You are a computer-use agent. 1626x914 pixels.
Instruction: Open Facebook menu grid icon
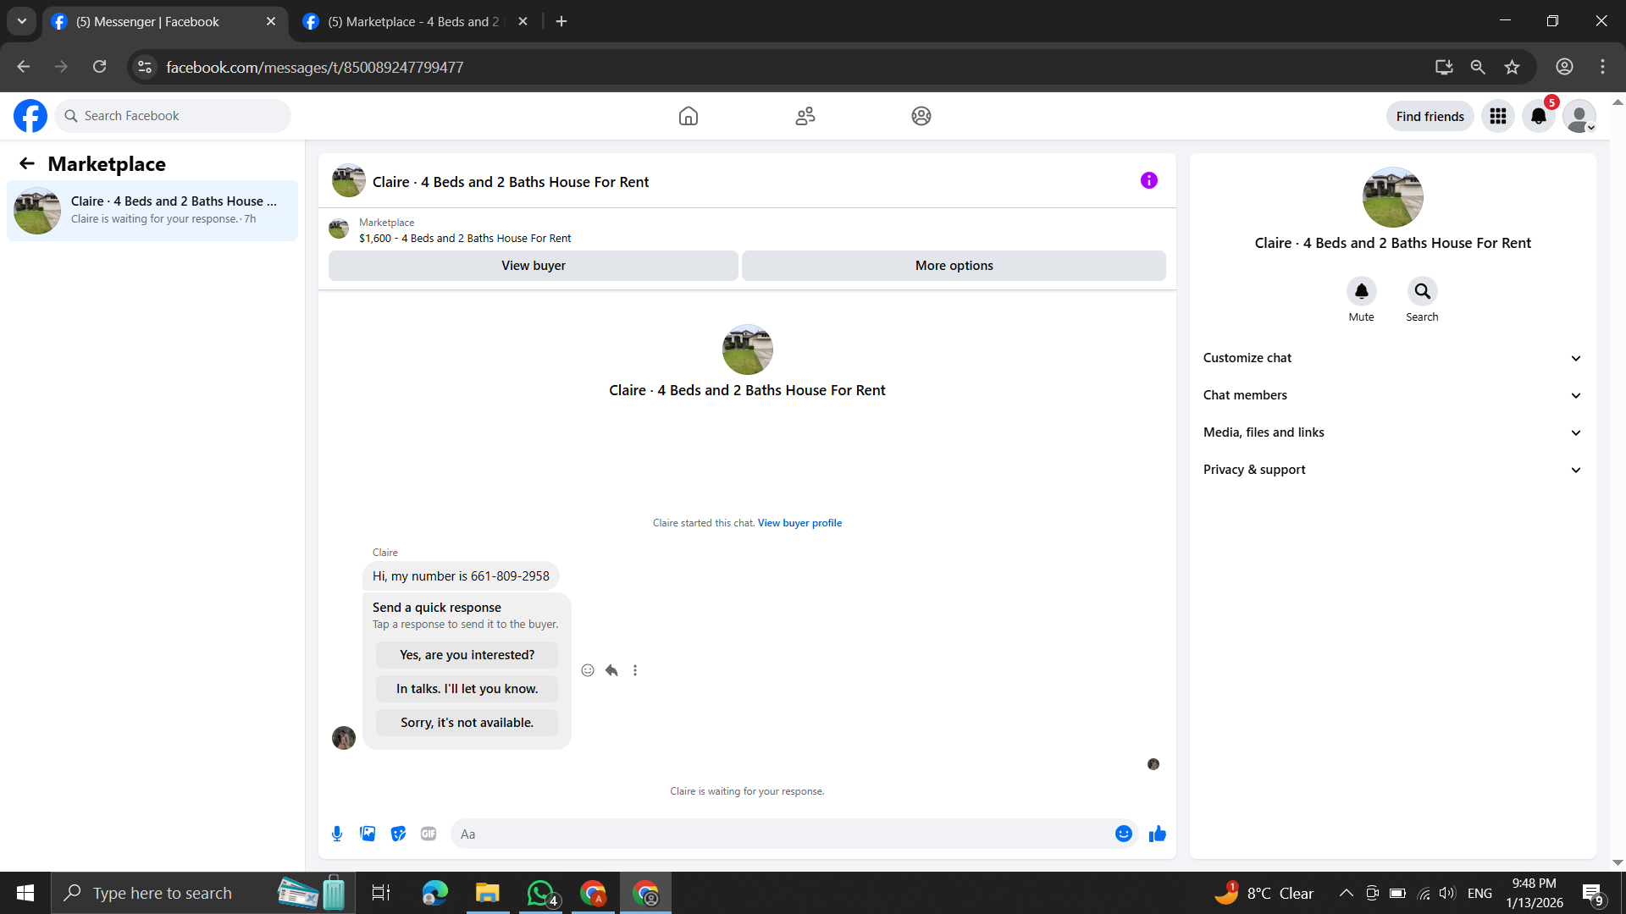coord(1497,116)
